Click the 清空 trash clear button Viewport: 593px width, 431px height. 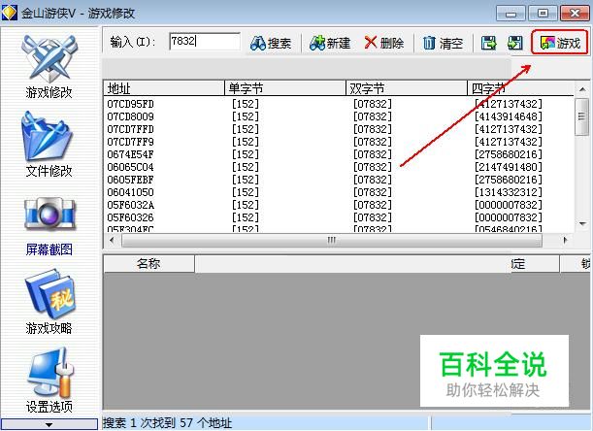point(443,43)
